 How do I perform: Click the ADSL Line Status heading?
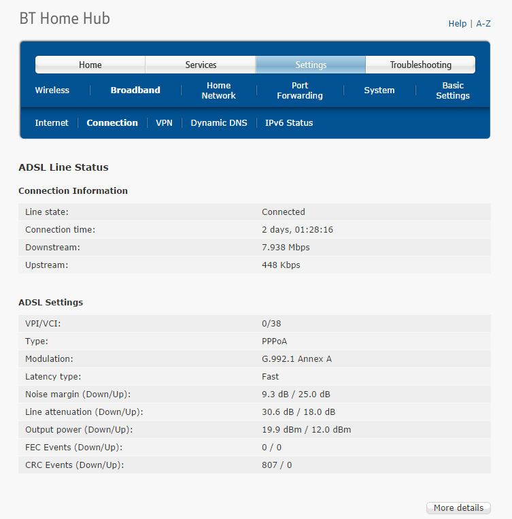pyautogui.click(x=63, y=167)
